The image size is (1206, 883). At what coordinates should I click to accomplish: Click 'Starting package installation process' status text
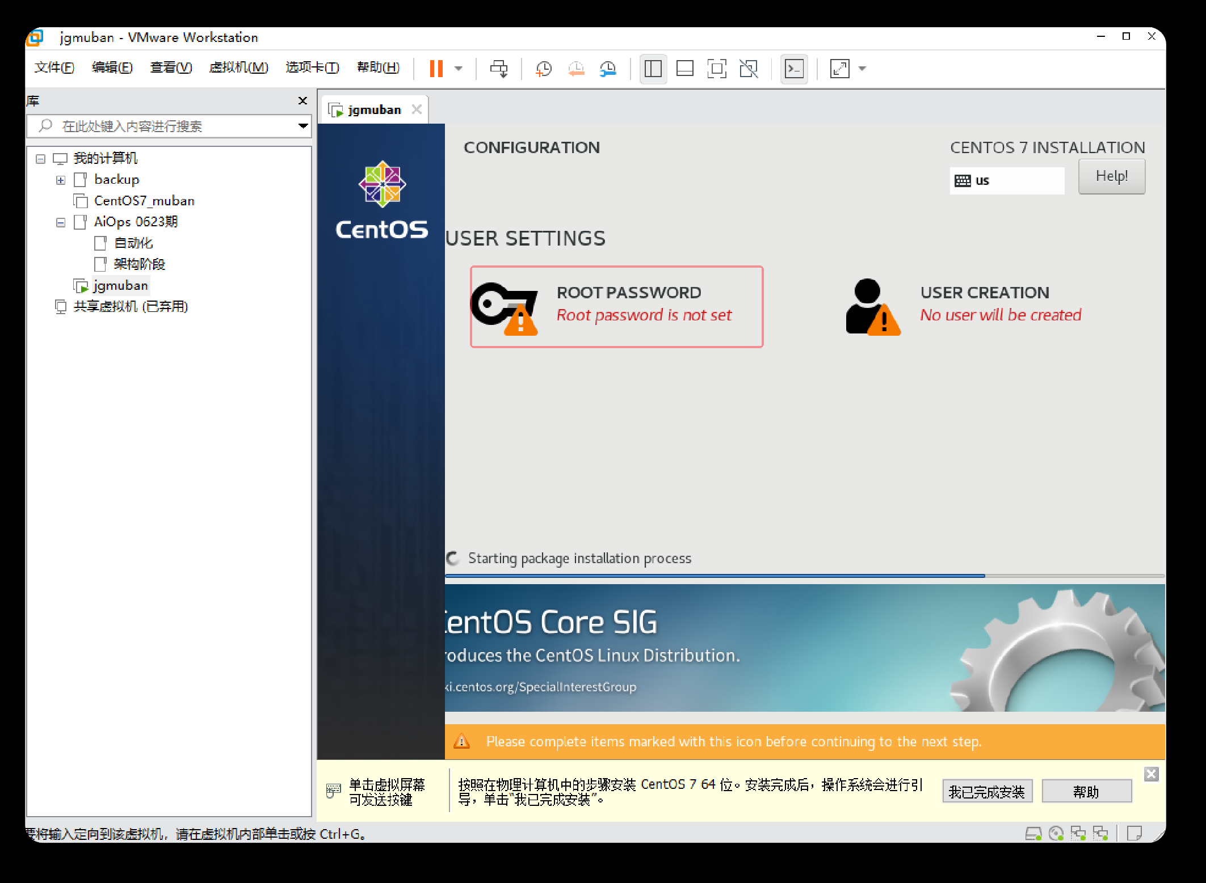[579, 559]
